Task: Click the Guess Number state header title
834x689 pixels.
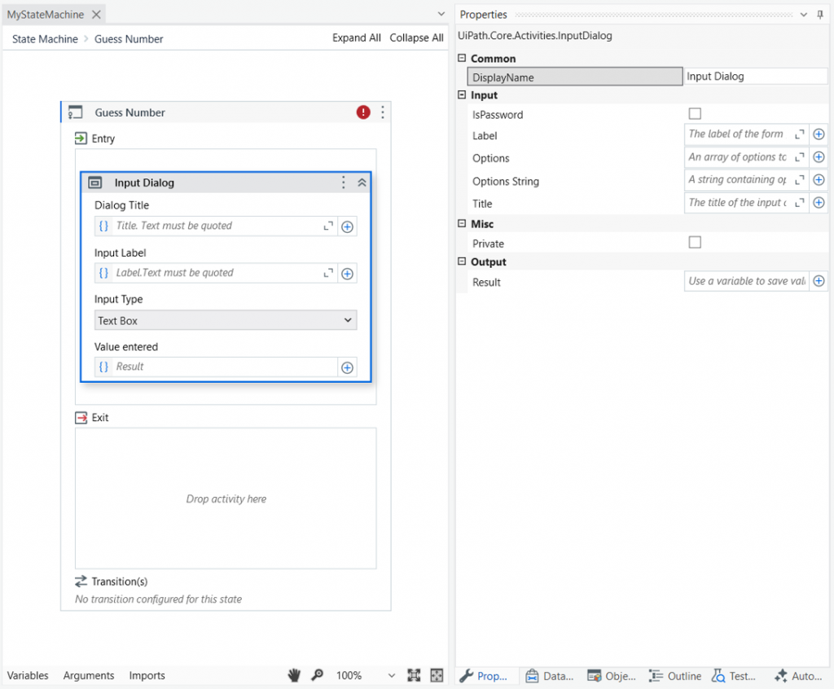Action: click(129, 112)
